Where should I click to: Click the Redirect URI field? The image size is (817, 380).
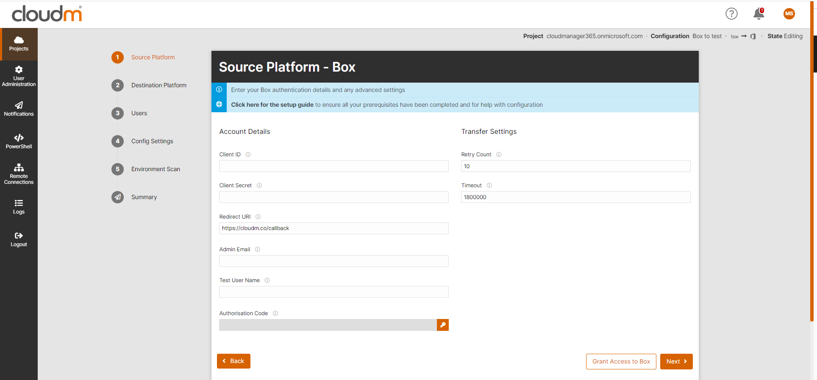334,228
